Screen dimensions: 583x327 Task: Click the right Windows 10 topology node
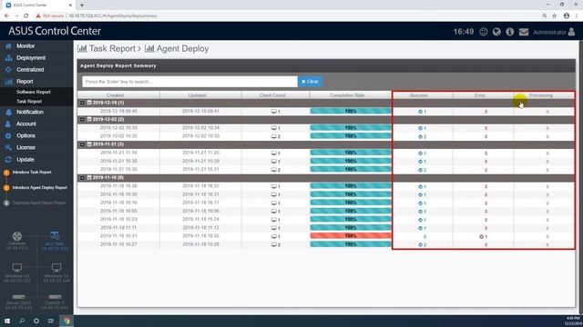56,267
